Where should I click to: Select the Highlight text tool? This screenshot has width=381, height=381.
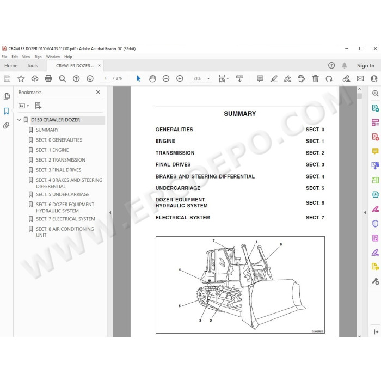tap(274, 78)
